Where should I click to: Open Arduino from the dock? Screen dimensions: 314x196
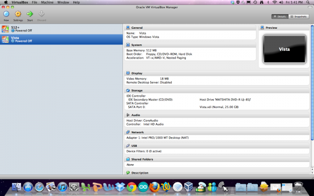[143, 187]
